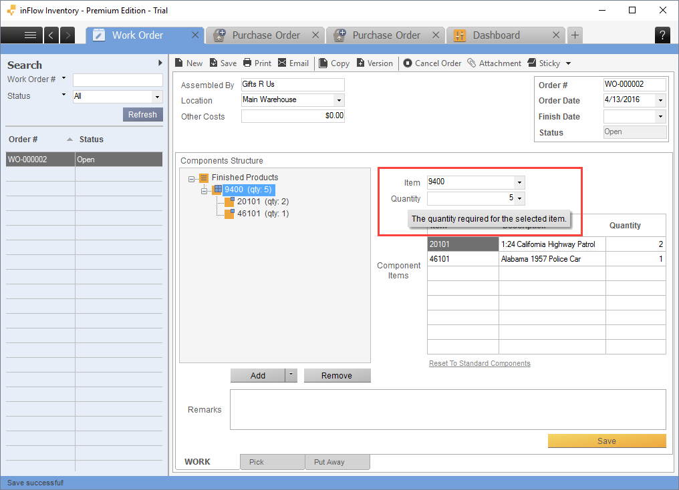Select 9400 (qty: 5) tree item
The width and height of the screenshot is (679, 490).
[x=248, y=190]
